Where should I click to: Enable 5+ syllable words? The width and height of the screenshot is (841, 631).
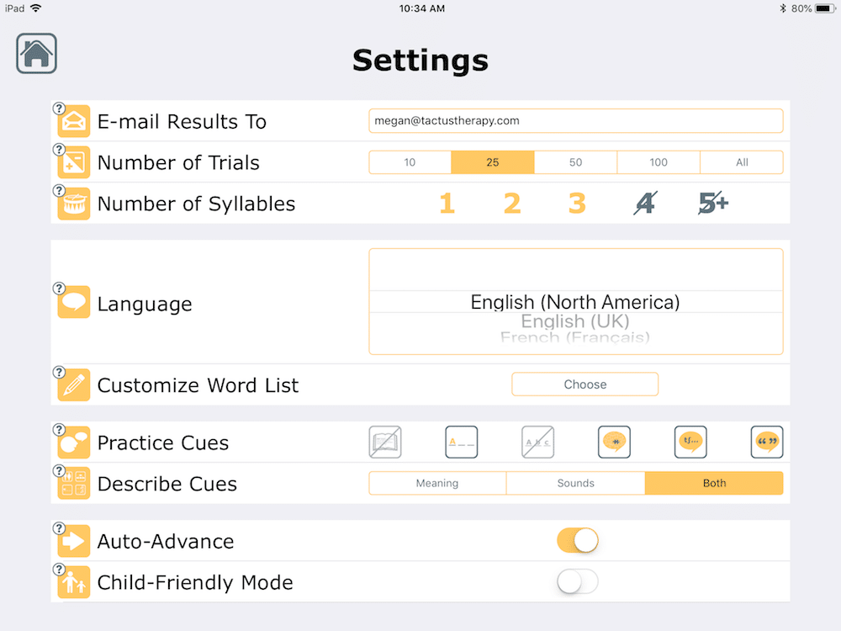click(x=713, y=204)
